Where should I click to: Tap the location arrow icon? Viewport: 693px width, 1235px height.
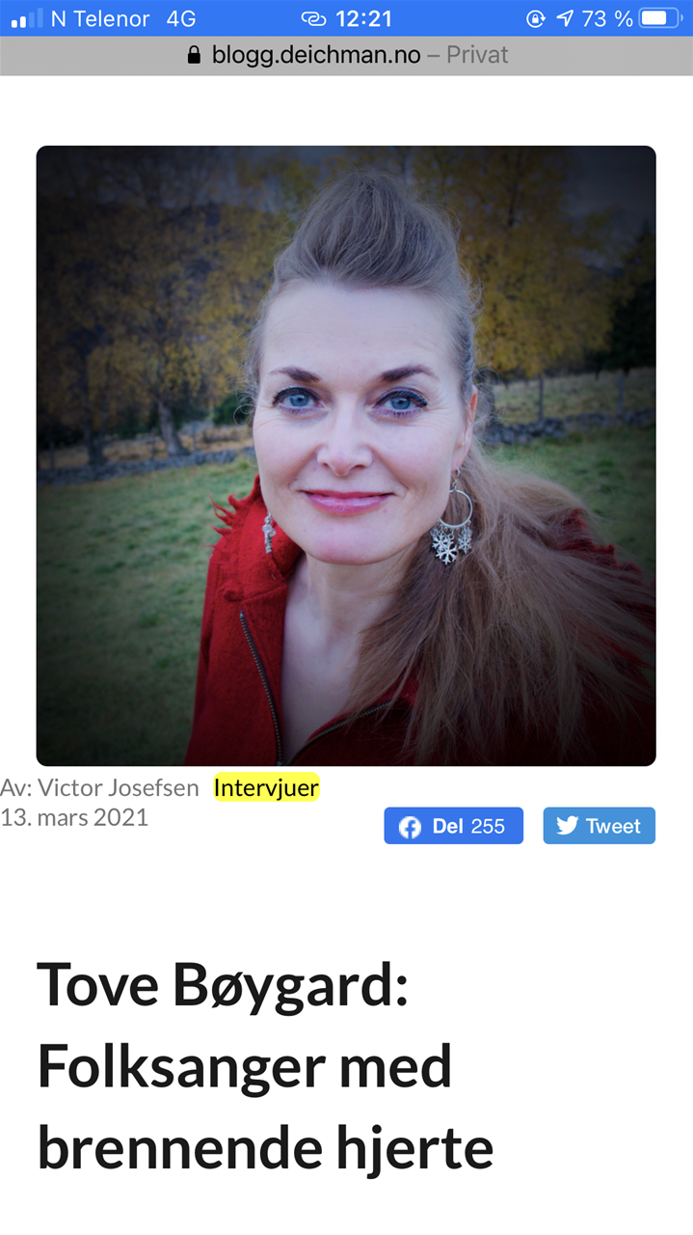coord(565,18)
